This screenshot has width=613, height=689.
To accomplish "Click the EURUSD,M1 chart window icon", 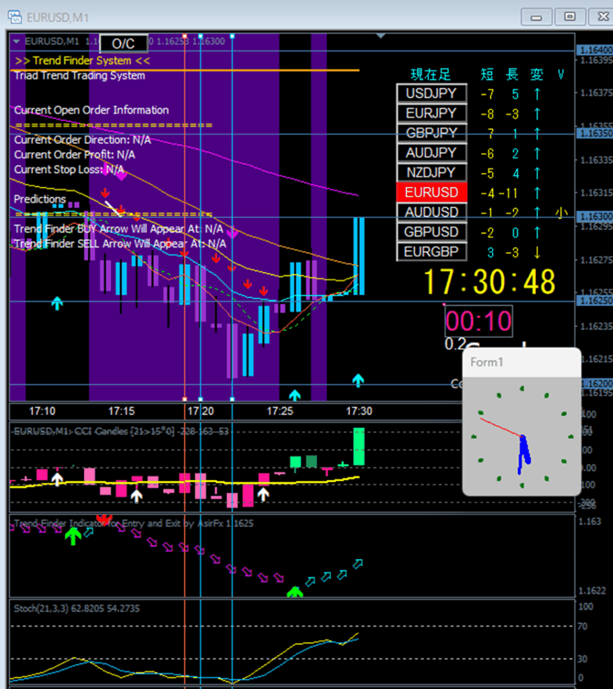I will (x=15, y=16).
